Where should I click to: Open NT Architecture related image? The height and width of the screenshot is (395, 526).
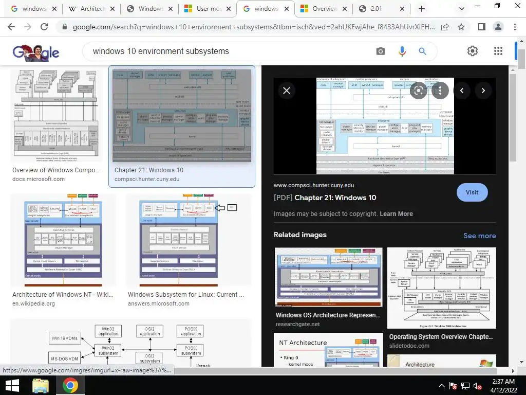(x=328, y=350)
